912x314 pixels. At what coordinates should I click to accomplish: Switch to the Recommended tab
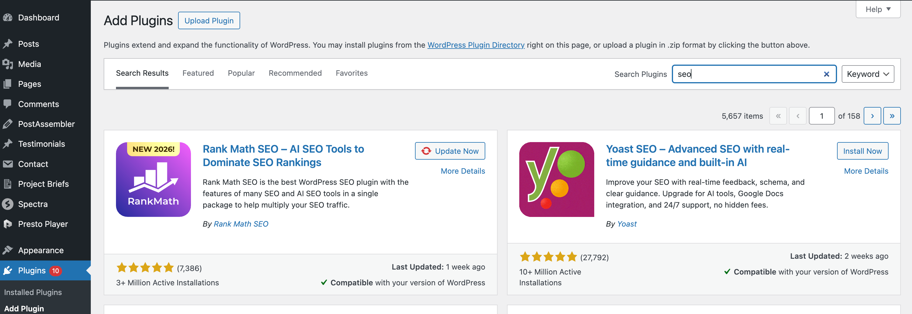[295, 73]
